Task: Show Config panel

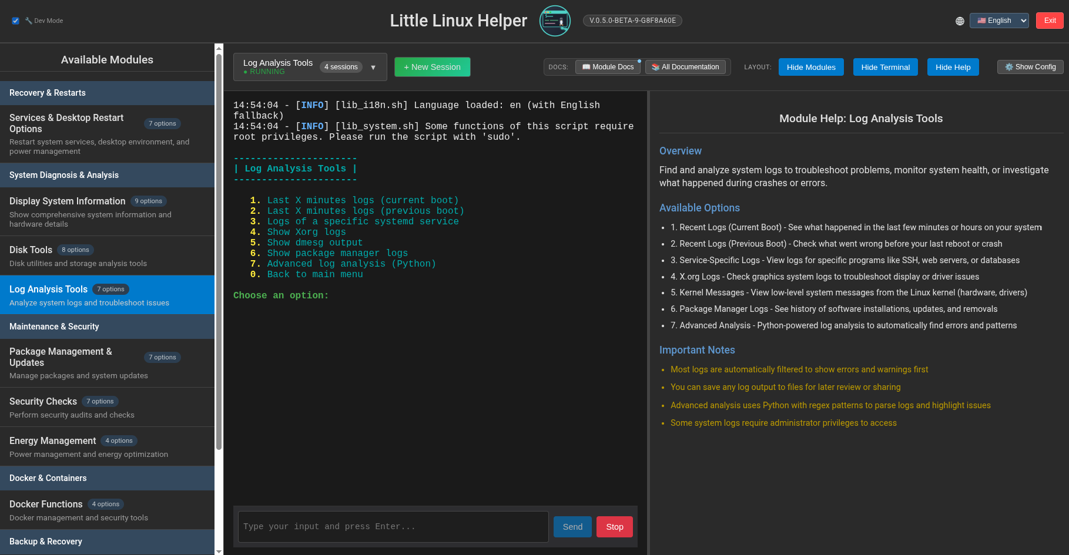Action: 1030,67
